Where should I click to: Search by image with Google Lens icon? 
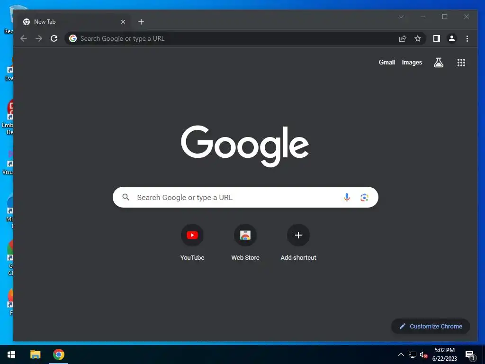[364, 197]
